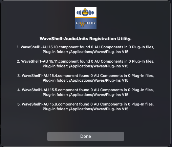Click the white upper half of the logo

(x=86, y=12)
